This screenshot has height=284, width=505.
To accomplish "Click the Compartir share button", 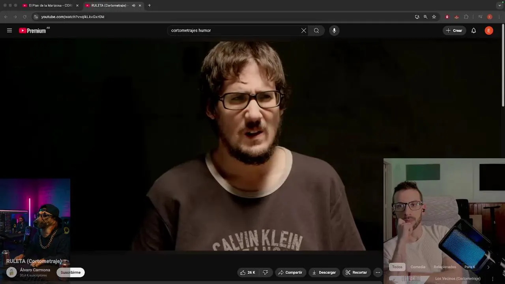I will (x=290, y=272).
